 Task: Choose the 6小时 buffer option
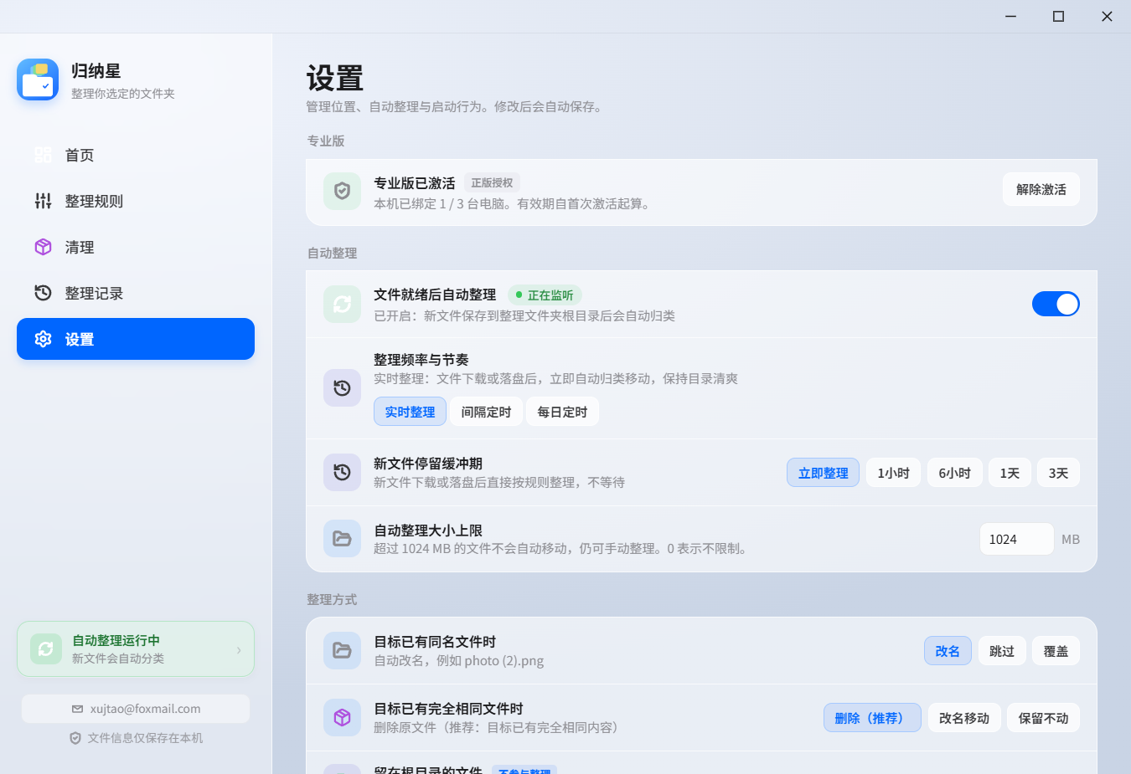955,473
